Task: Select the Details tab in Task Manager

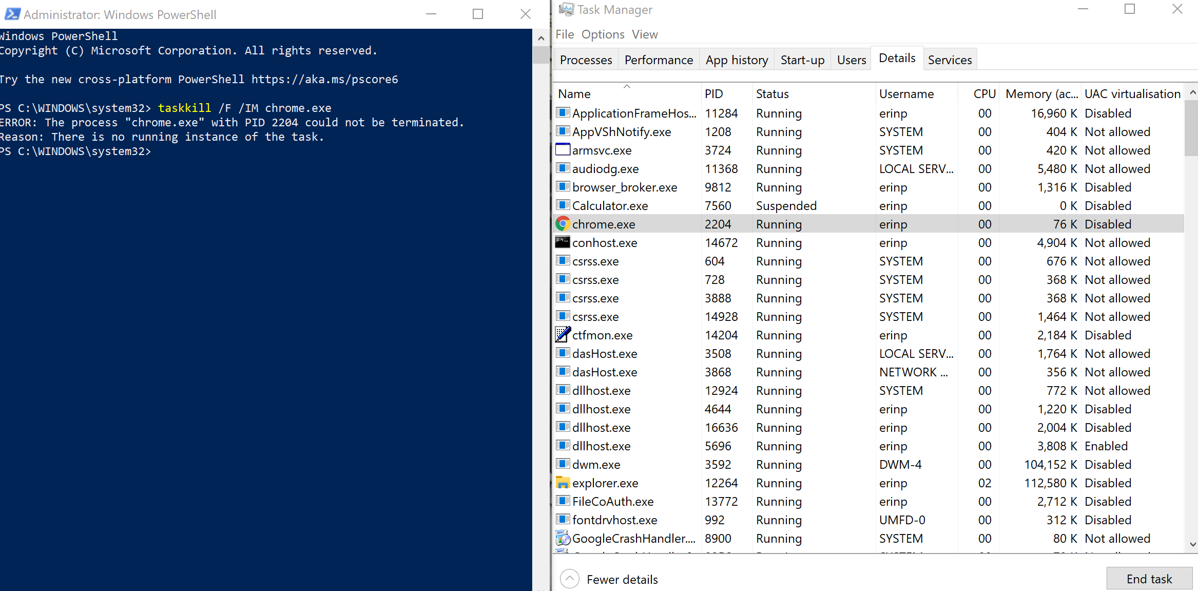Action: click(x=896, y=60)
